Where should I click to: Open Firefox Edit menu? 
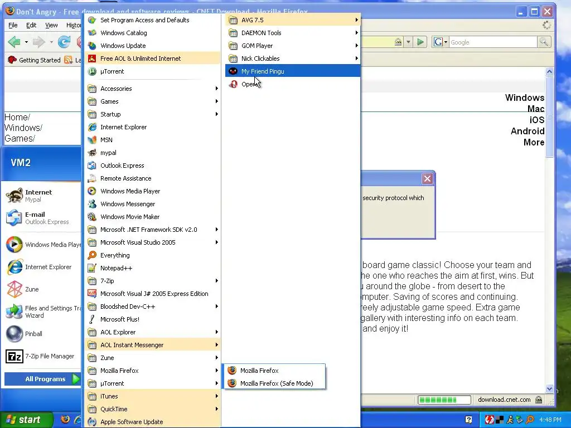pos(31,25)
